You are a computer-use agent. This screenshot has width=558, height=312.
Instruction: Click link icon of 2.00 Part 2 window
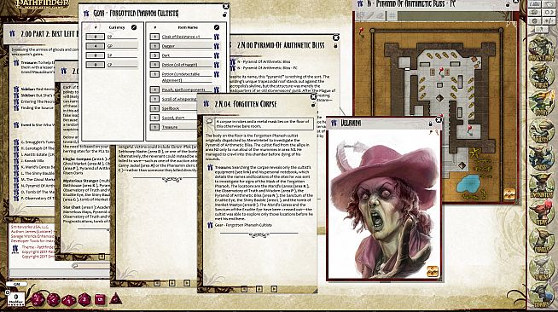point(13,34)
